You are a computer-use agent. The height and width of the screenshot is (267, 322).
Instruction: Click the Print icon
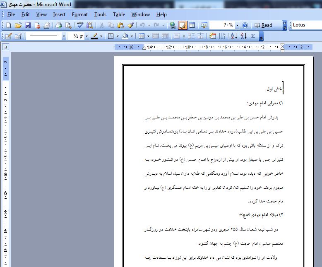[58, 25]
